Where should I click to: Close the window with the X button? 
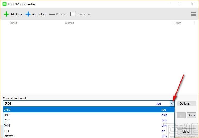click(193, 4)
